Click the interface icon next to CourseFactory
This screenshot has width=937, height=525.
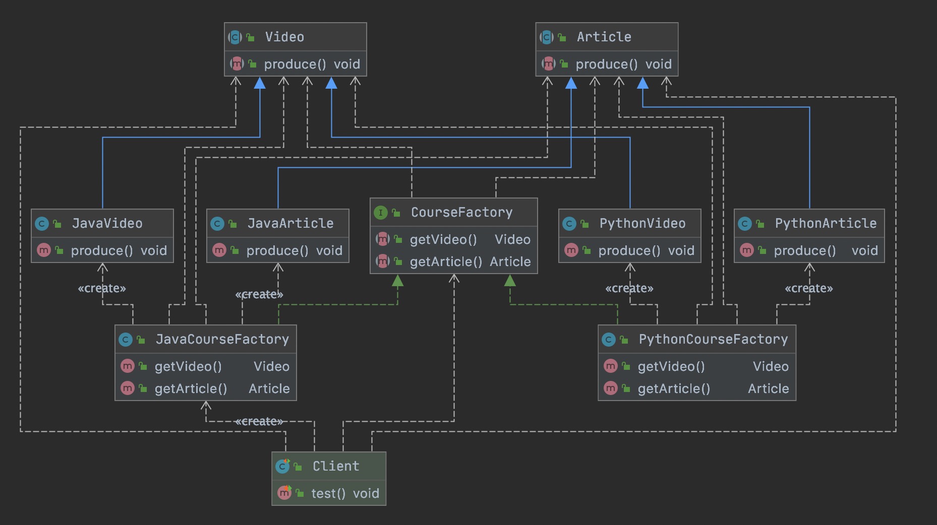click(380, 213)
